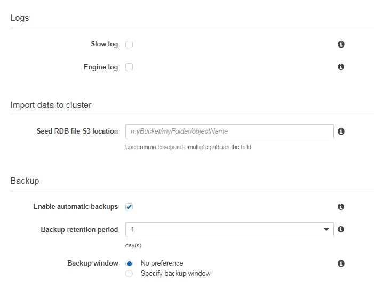
Task: Click the retention period dropdown arrow
Action: [x=327, y=230]
